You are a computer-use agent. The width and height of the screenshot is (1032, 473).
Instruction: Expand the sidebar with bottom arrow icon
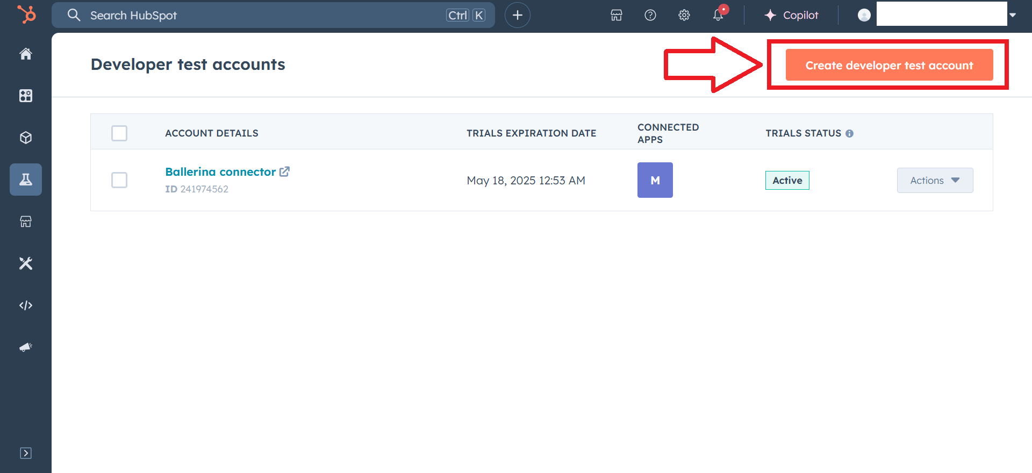click(26, 453)
